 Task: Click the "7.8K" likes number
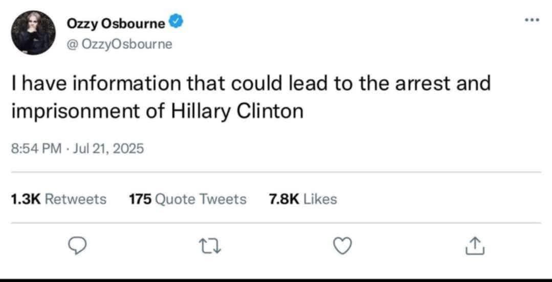click(283, 199)
